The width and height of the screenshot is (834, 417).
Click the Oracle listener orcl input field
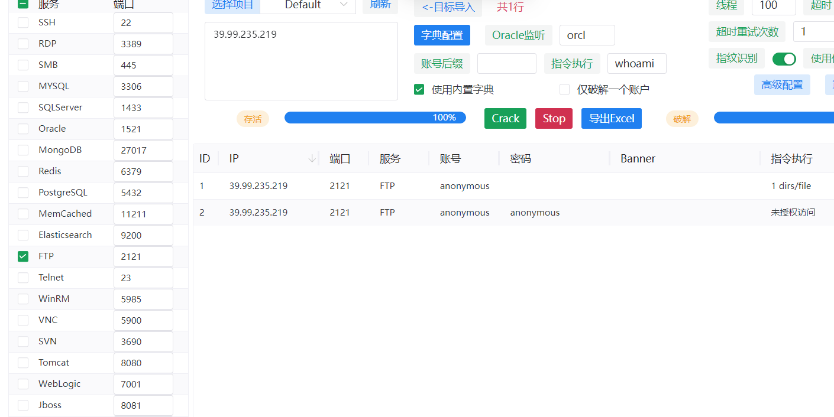(587, 35)
